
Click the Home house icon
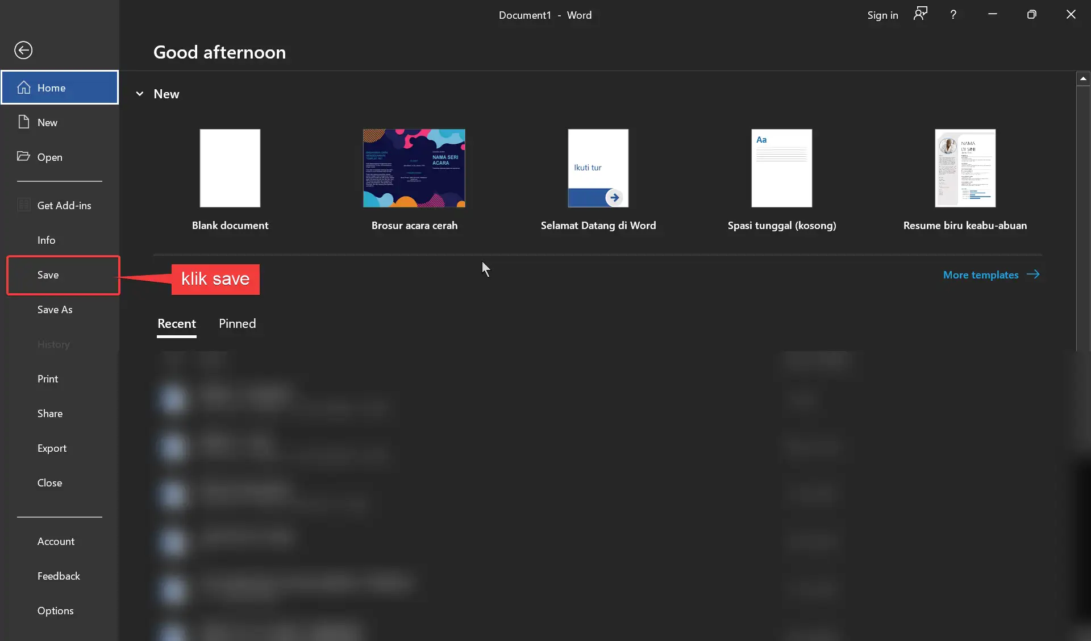point(24,88)
